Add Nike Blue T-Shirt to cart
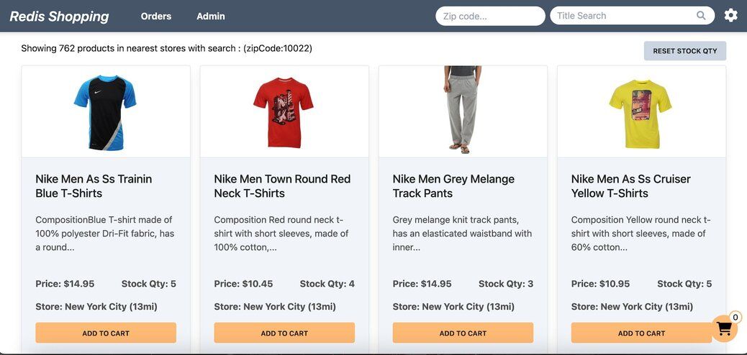The image size is (747, 355). pyautogui.click(x=106, y=333)
